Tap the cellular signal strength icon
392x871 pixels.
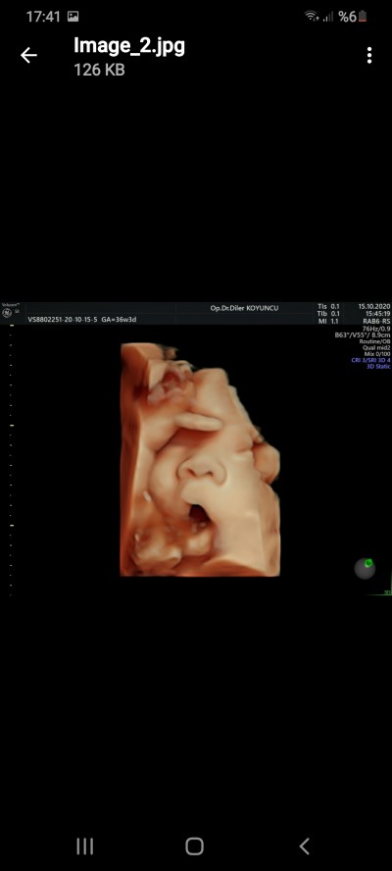click(x=328, y=18)
